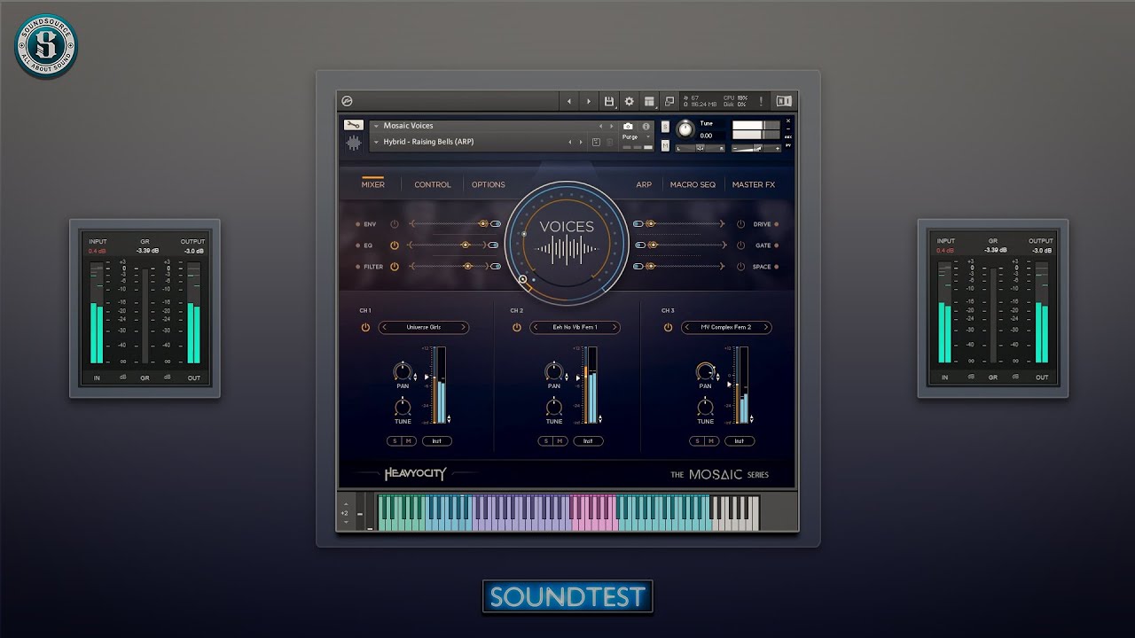This screenshot has height=638, width=1135.
Task: Click the ENV macro slider
Action: point(448,224)
